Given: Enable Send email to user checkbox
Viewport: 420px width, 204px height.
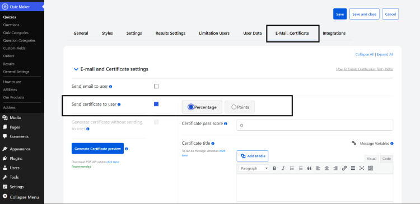Looking at the screenshot, I should (156, 87).
